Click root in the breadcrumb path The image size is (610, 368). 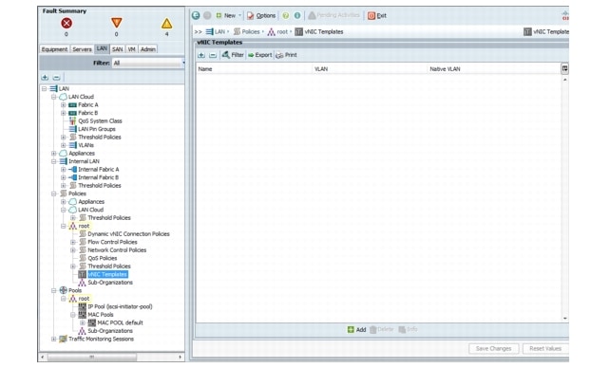pyautogui.click(x=282, y=32)
